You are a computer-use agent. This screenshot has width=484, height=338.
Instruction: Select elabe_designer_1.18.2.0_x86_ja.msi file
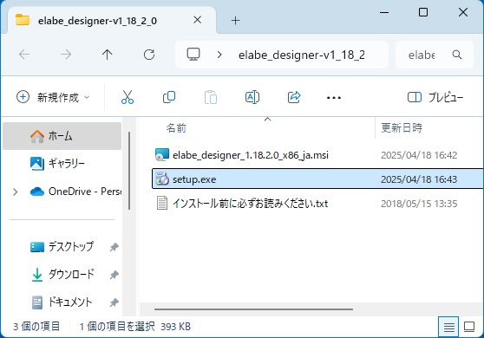pos(250,155)
